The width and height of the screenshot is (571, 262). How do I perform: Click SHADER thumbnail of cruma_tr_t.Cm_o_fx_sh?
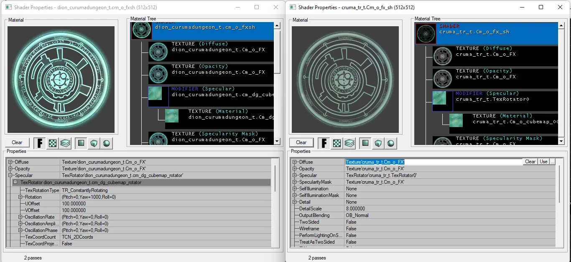[426, 34]
